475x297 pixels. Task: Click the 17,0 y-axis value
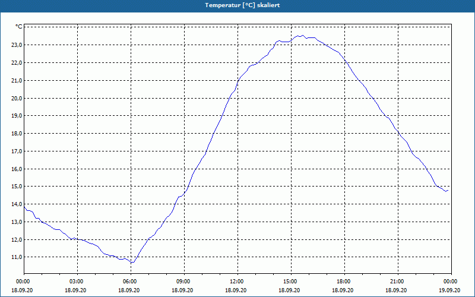click(17, 151)
